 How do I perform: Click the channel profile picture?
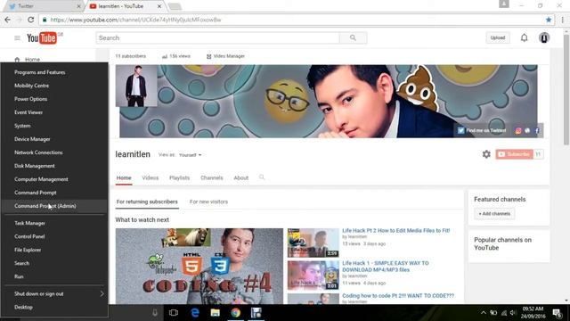pos(136,86)
